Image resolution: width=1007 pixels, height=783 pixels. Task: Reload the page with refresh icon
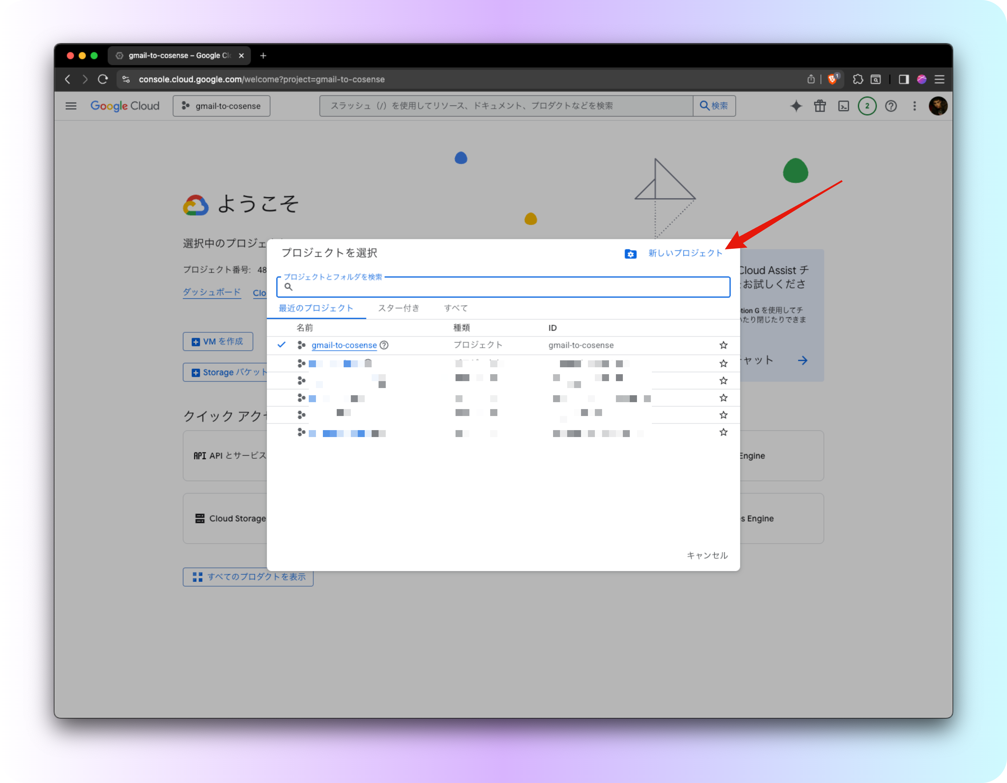tap(103, 79)
